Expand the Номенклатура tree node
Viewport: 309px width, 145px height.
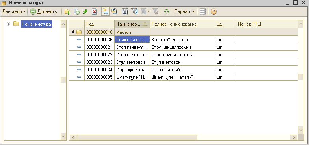tap(8, 24)
